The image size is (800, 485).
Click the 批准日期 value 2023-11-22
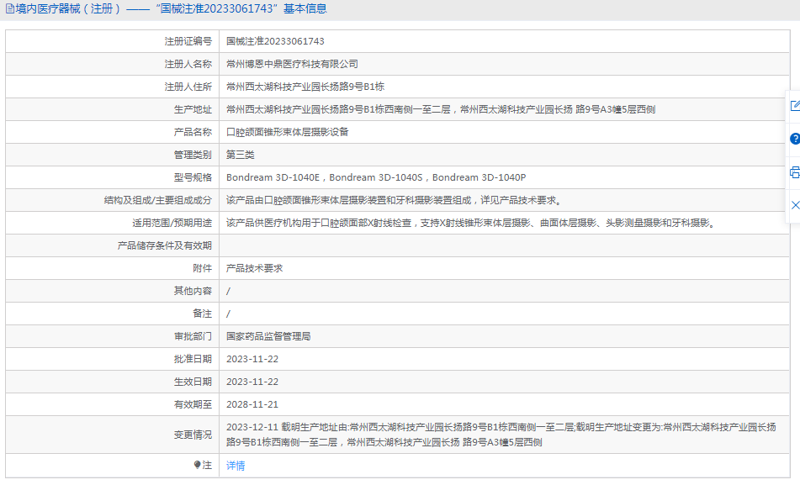pos(252,359)
